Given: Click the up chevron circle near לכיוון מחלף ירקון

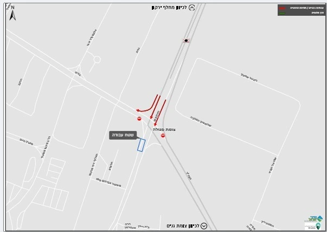Looking at the screenshot, I should click(191, 8).
